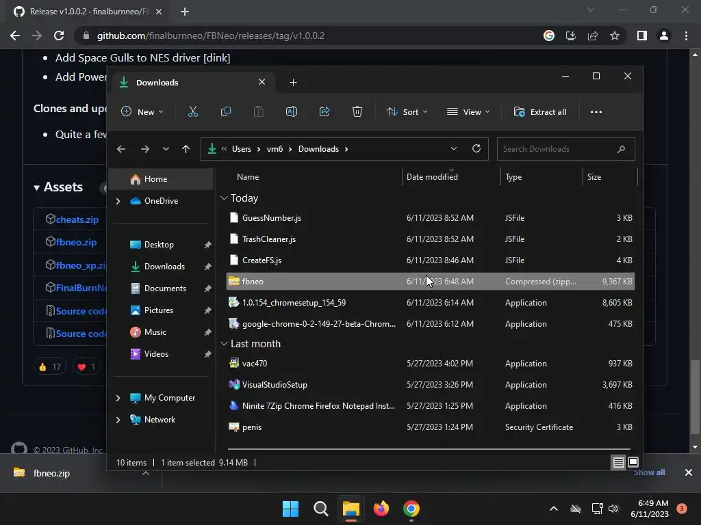Click the Copy icon in Explorer toolbar

point(226,111)
